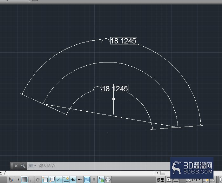
Task: Toggle Dynamic UCS in status bar
Action: [x=66, y=180]
